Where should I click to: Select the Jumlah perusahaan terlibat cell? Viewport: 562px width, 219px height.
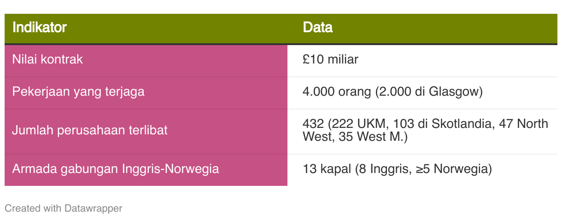(x=146, y=131)
